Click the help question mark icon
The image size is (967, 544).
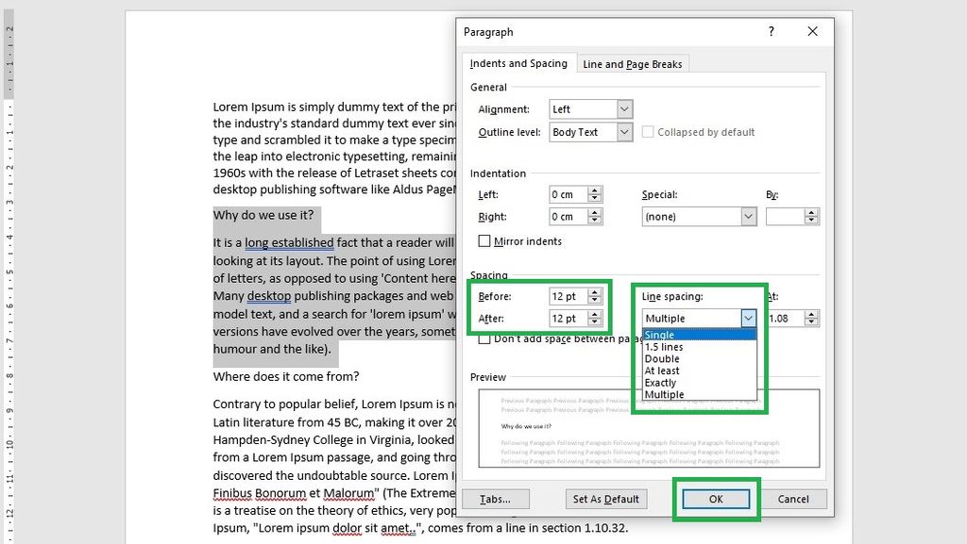point(771,31)
